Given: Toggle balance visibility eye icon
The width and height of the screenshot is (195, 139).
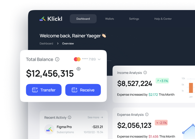Looking at the screenshot, I should tap(78, 69).
